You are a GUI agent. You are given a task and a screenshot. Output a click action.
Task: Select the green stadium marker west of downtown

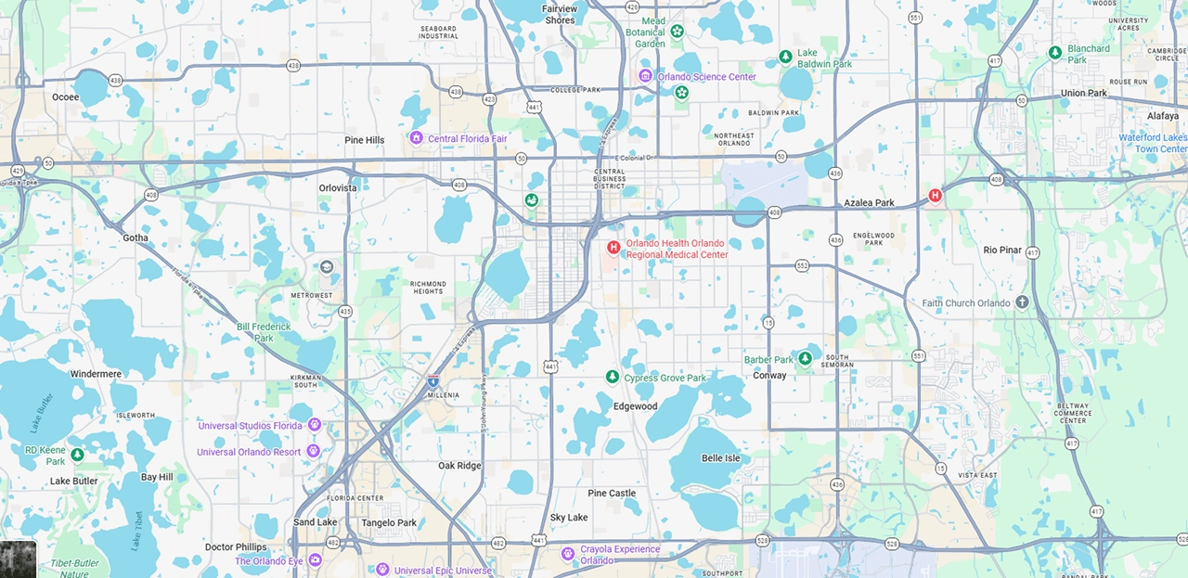point(532,199)
